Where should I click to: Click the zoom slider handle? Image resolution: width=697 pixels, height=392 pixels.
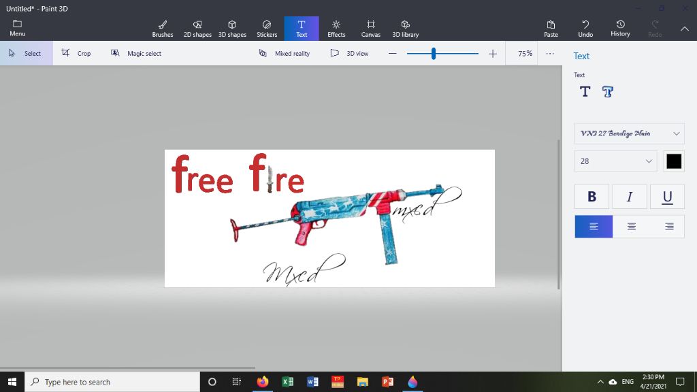coord(434,54)
